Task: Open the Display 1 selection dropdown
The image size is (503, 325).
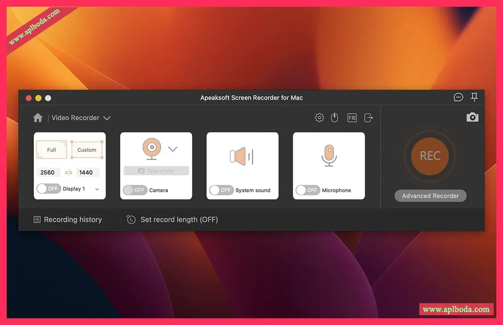Action: click(97, 189)
